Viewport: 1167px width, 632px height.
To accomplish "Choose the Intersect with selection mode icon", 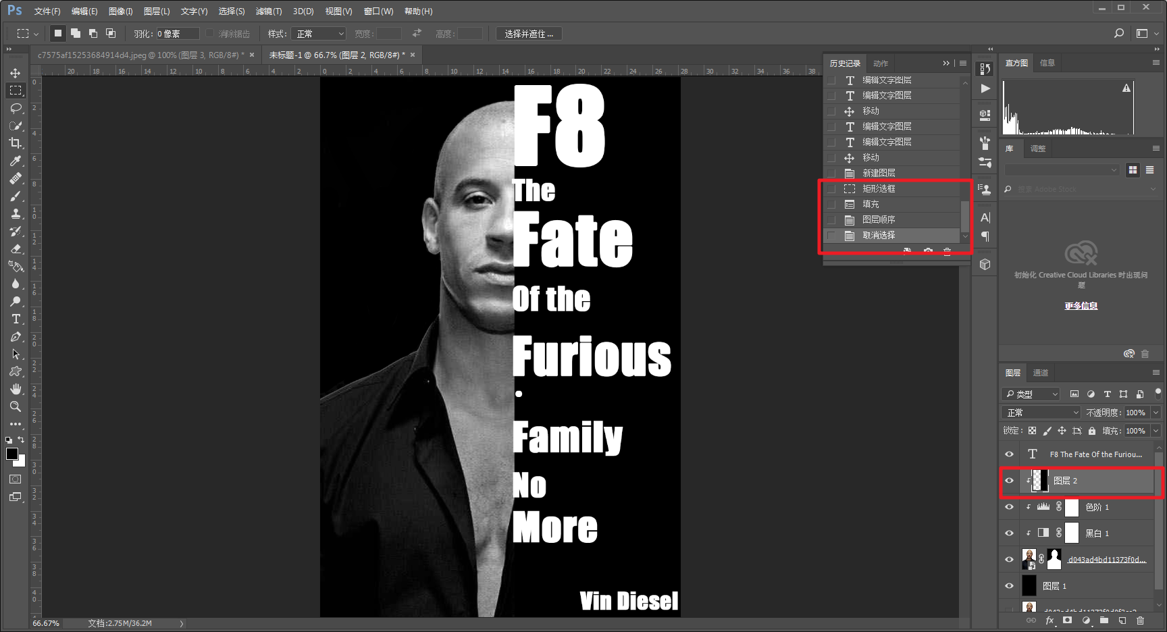I will [x=111, y=33].
